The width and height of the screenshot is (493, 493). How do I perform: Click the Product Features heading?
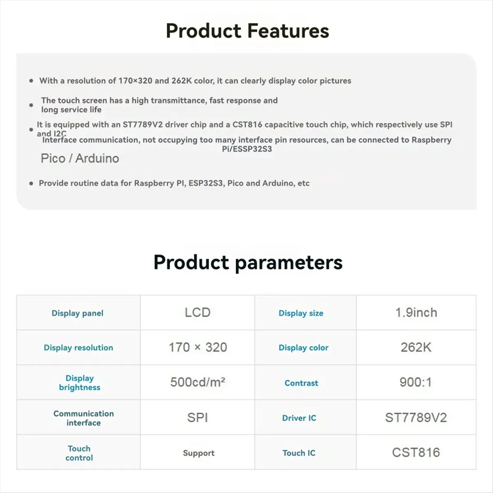(247, 31)
